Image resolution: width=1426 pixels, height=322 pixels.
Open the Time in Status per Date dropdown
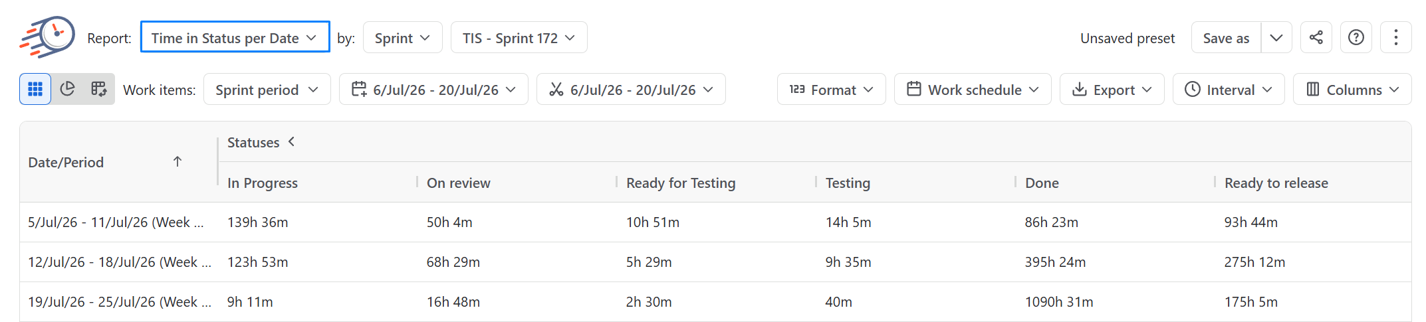click(x=235, y=37)
